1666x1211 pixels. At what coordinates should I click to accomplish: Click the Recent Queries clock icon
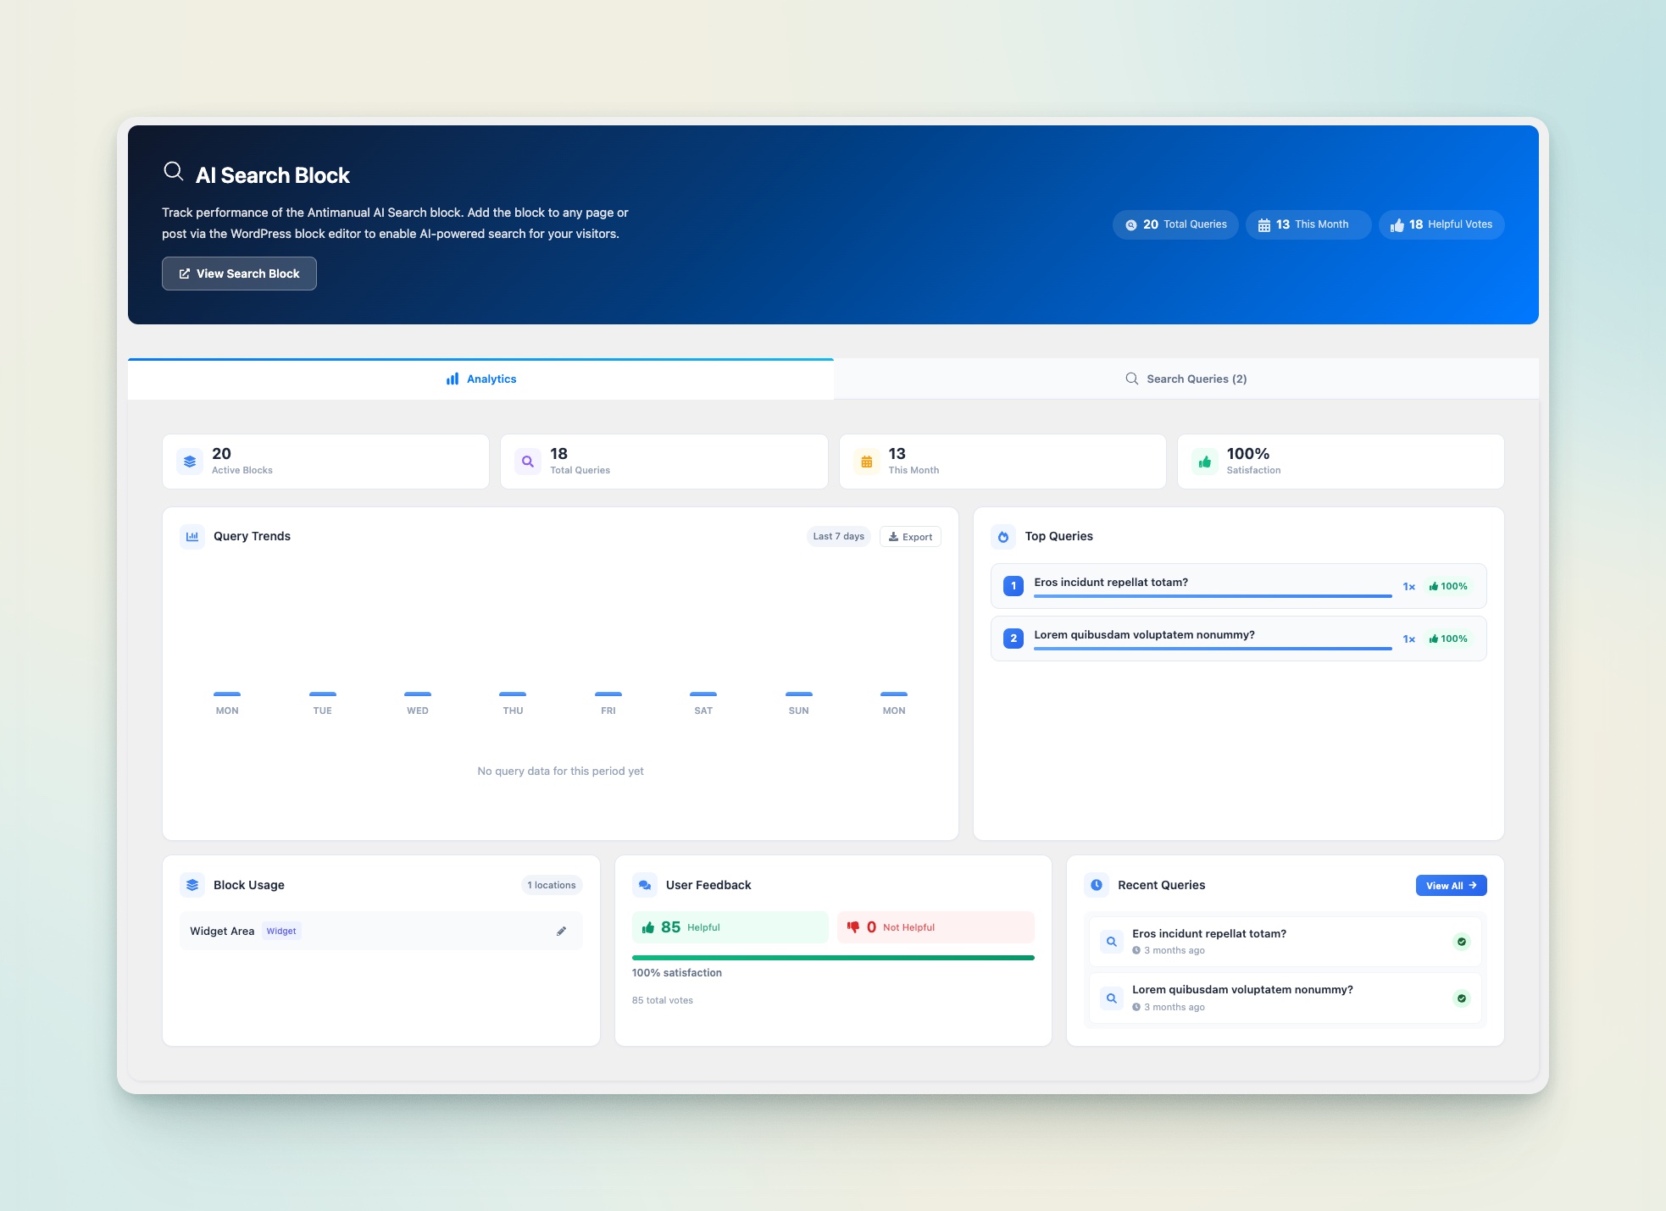(1097, 884)
